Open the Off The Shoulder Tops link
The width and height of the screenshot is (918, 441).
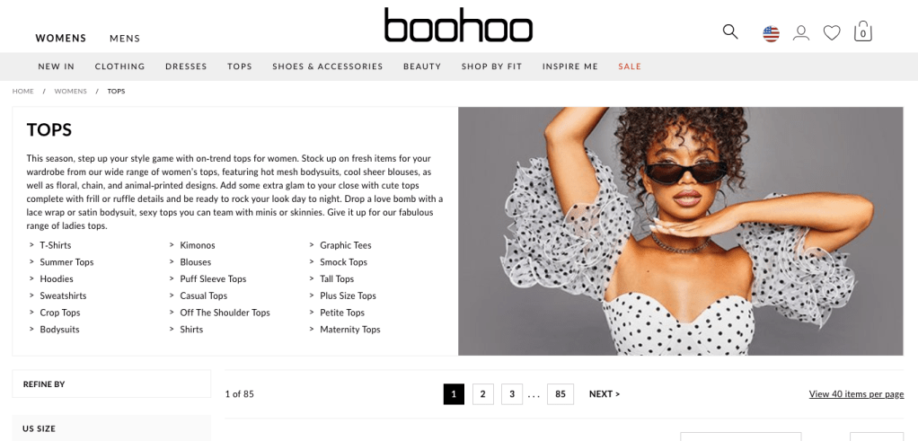point(225,313)
